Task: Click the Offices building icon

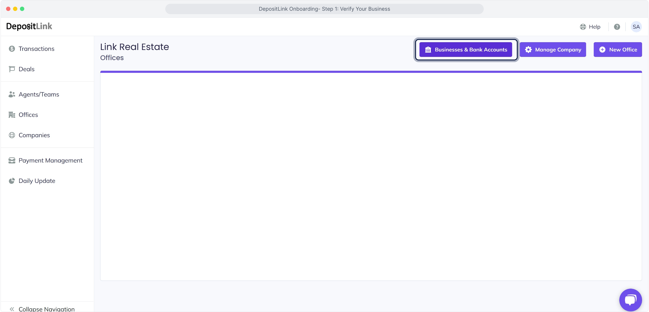Action: point(12,115)
